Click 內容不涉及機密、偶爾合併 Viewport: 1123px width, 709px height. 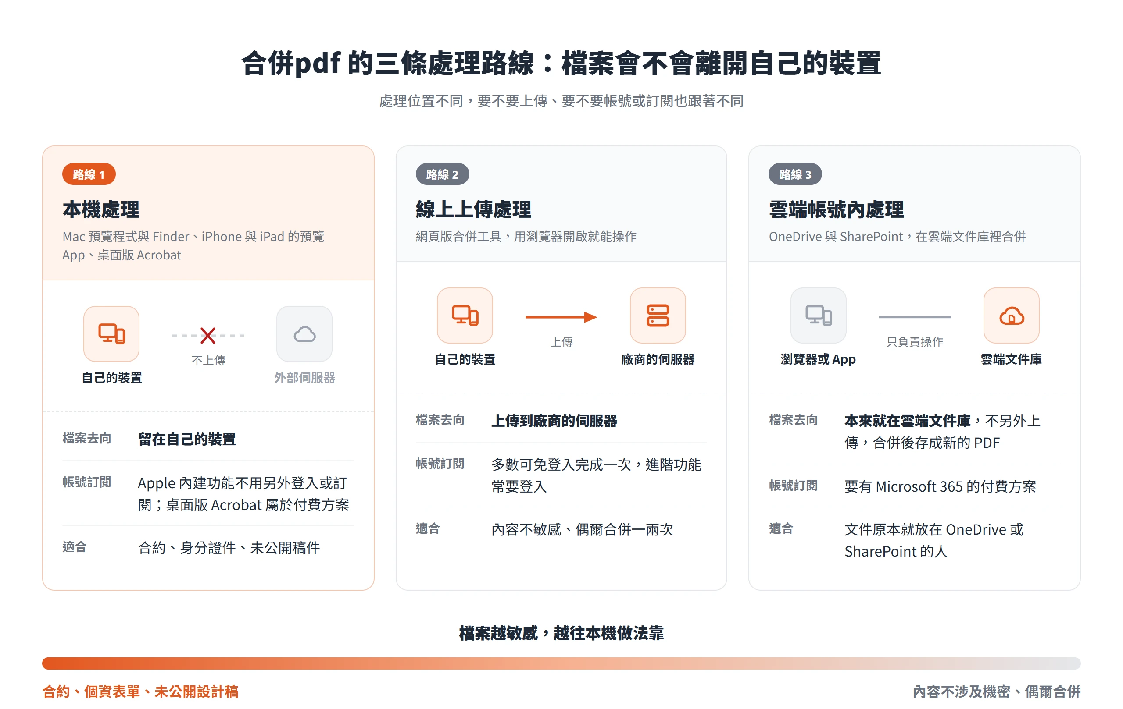997,691
